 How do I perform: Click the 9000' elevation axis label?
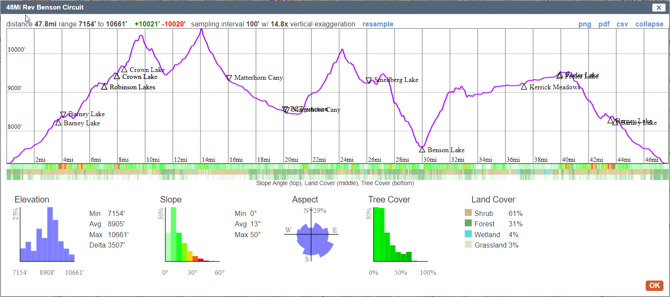[16, 88]
